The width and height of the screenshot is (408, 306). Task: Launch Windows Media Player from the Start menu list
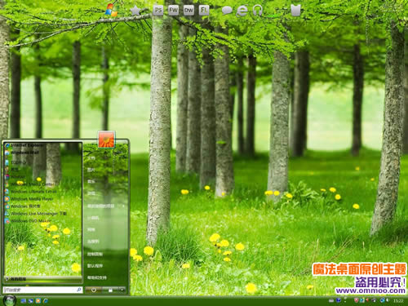click(x=29, y=199)
